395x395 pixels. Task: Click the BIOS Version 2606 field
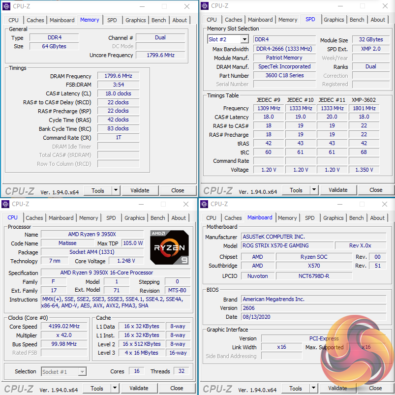pos(314,308)
